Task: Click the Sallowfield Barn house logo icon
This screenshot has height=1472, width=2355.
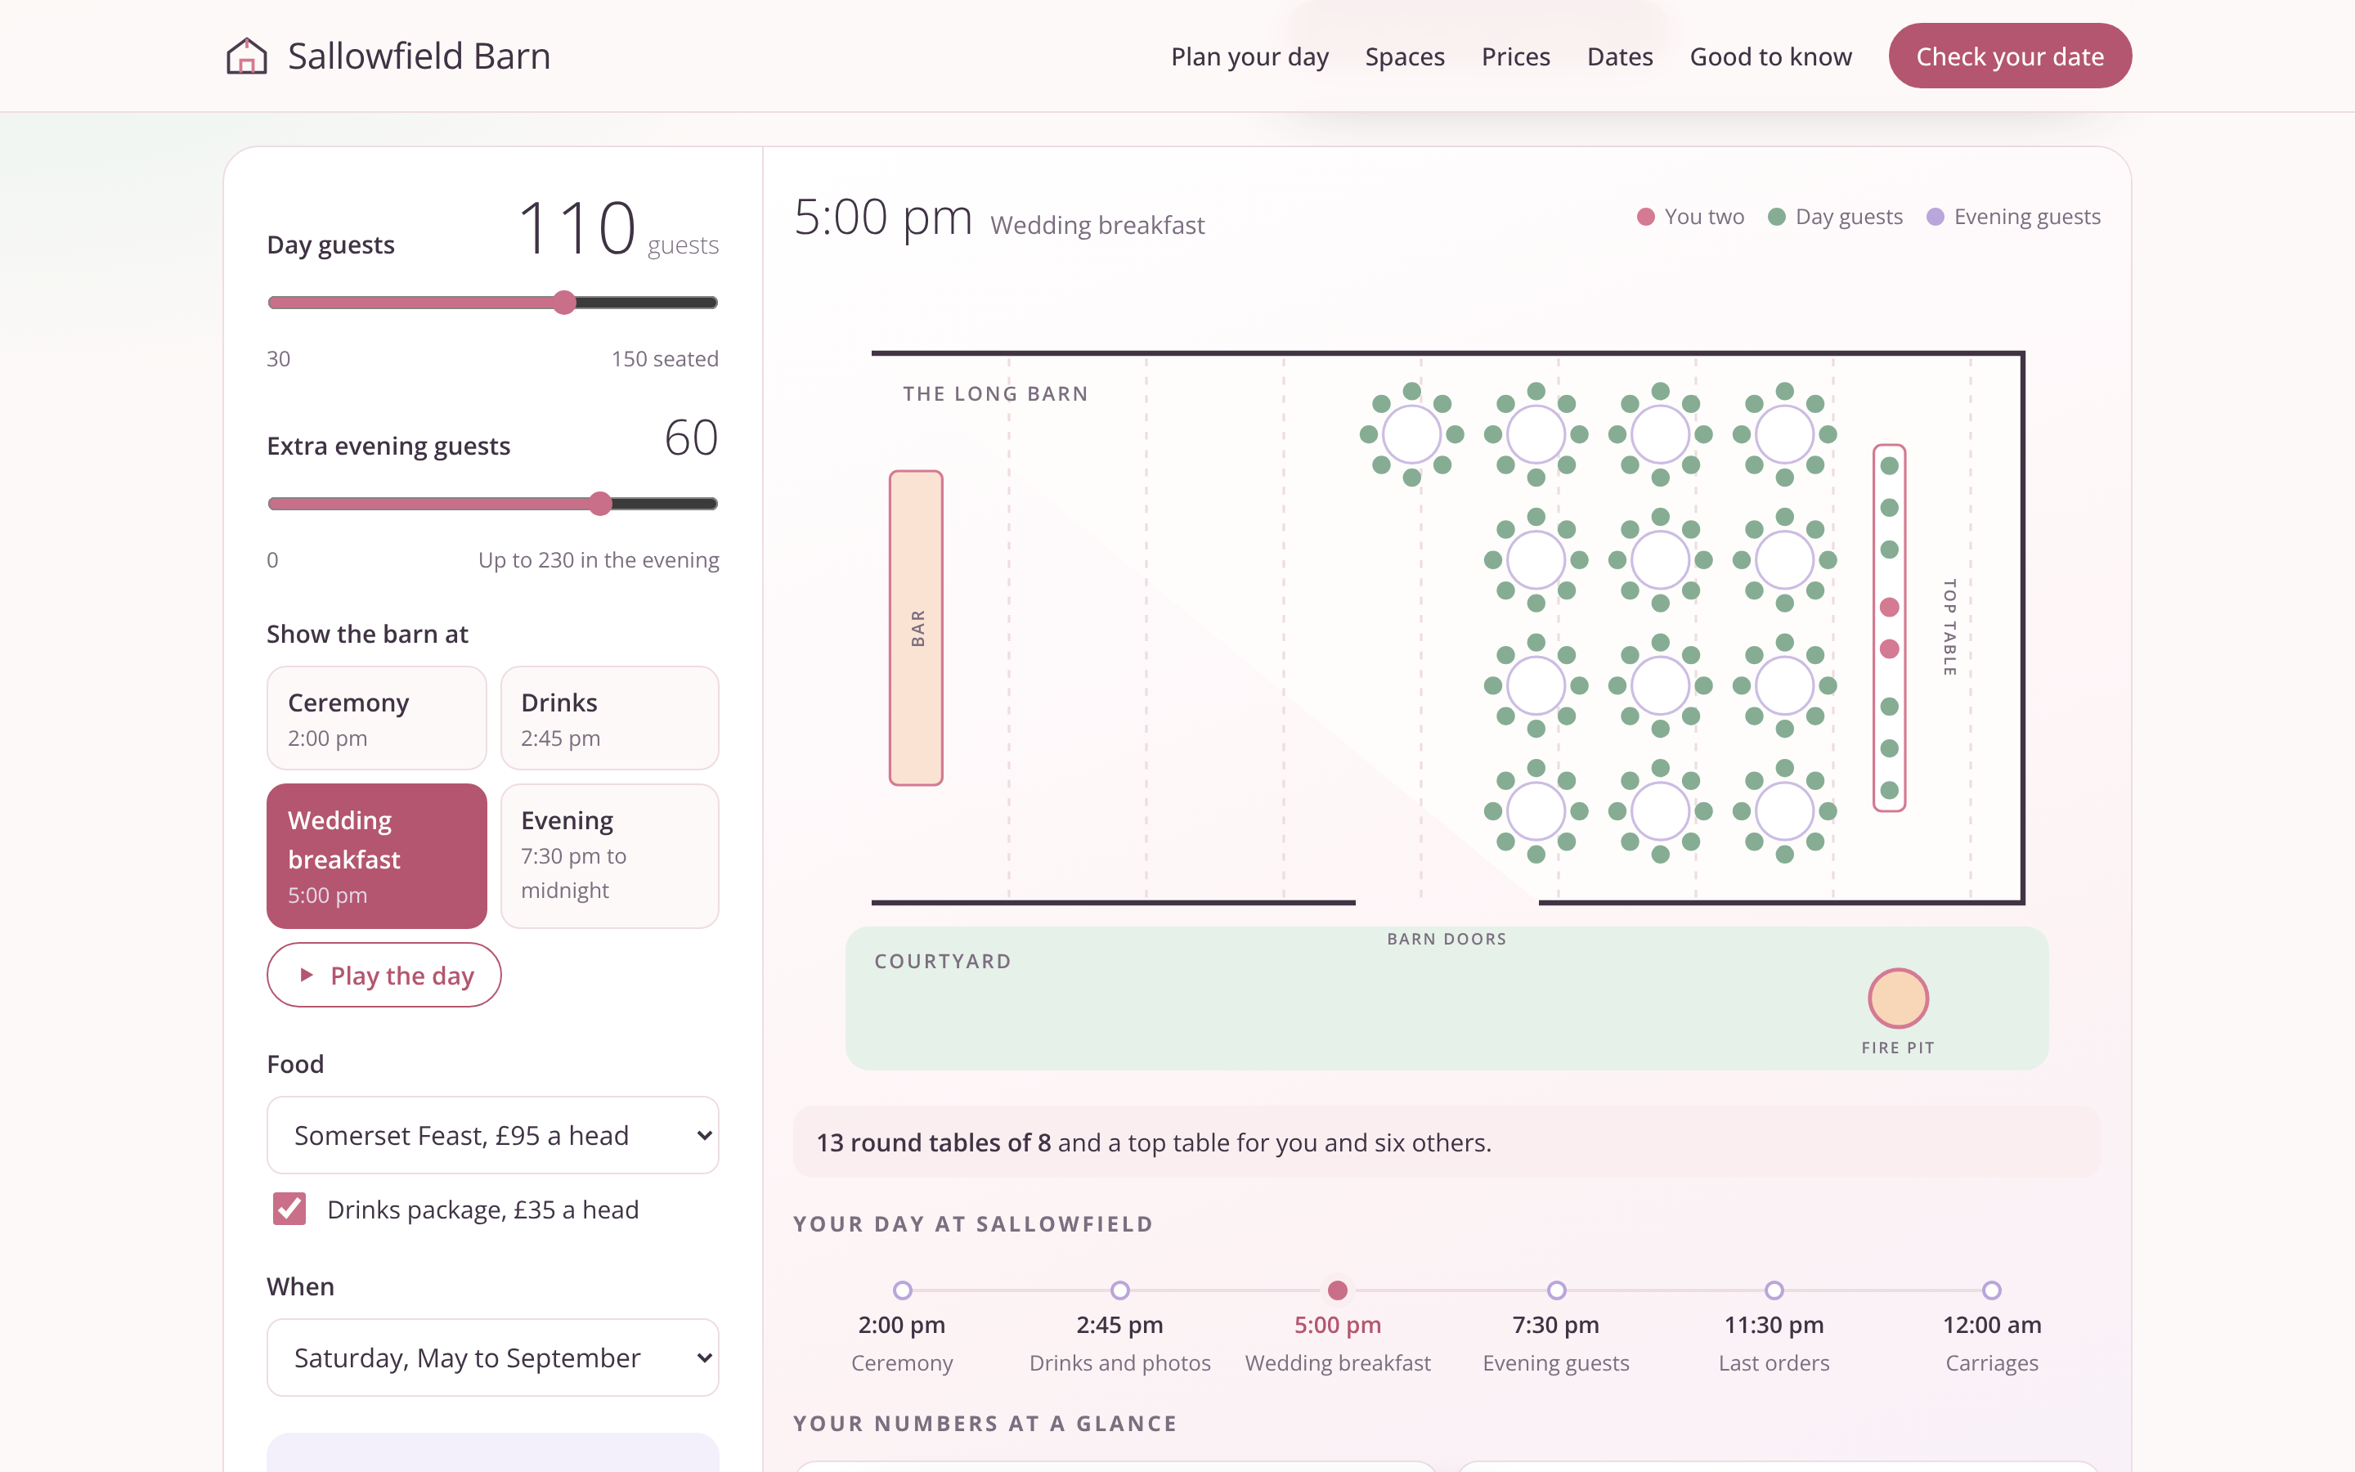Action: [x=246, y=56]
